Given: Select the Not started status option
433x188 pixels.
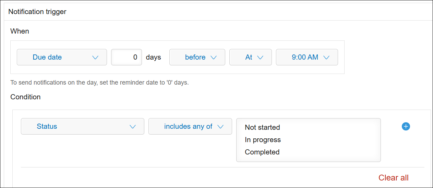Looking at the screenshot, I should pos(262,127).
